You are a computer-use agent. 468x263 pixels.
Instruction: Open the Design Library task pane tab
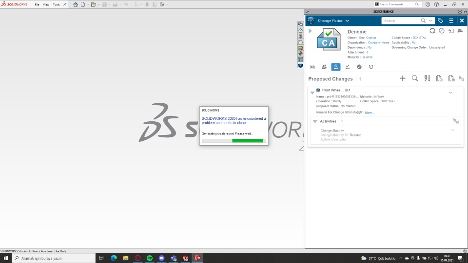301,36
